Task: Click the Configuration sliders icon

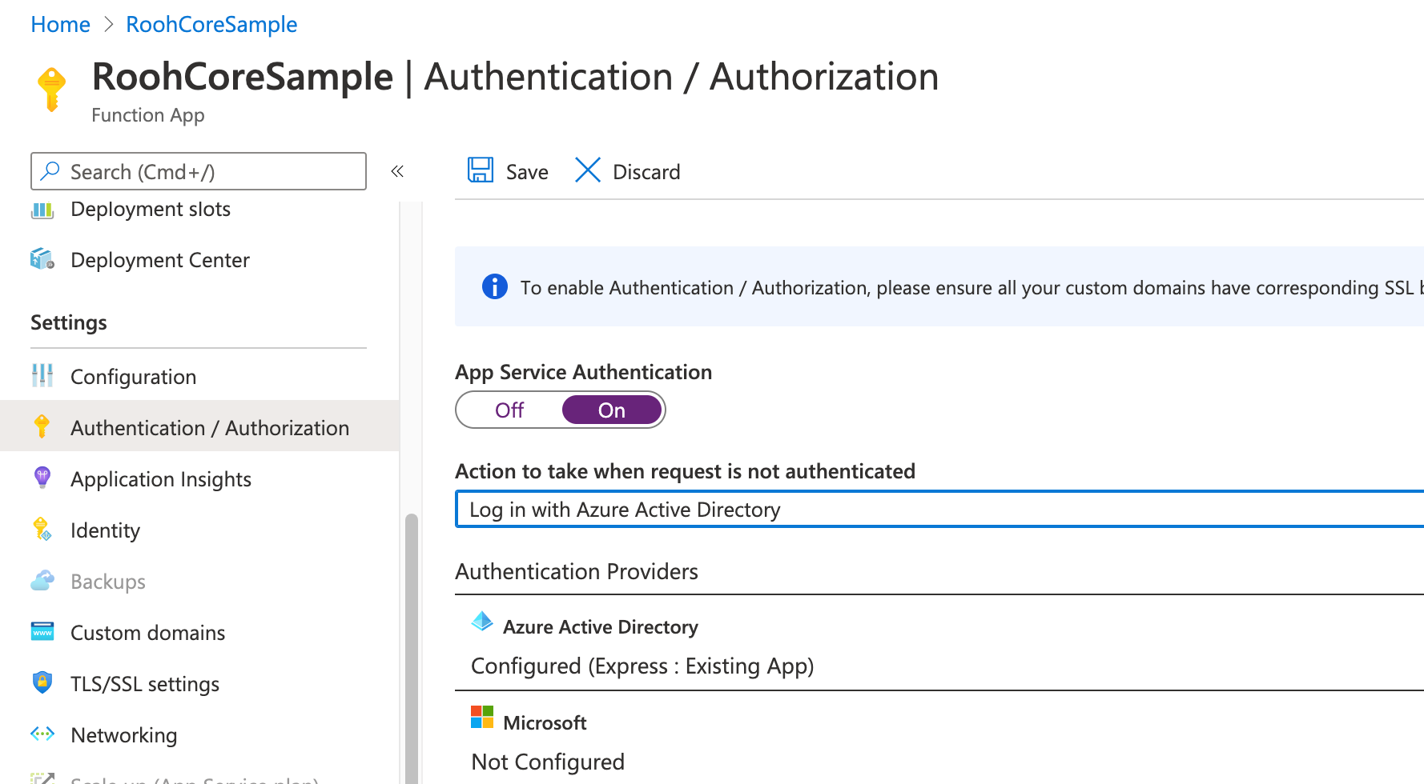Action: 42,376
